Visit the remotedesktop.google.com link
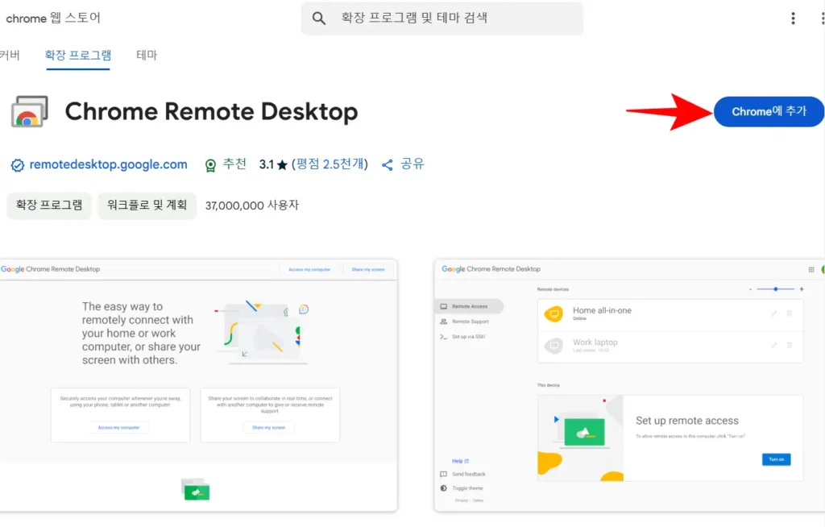 click(109, 164)
